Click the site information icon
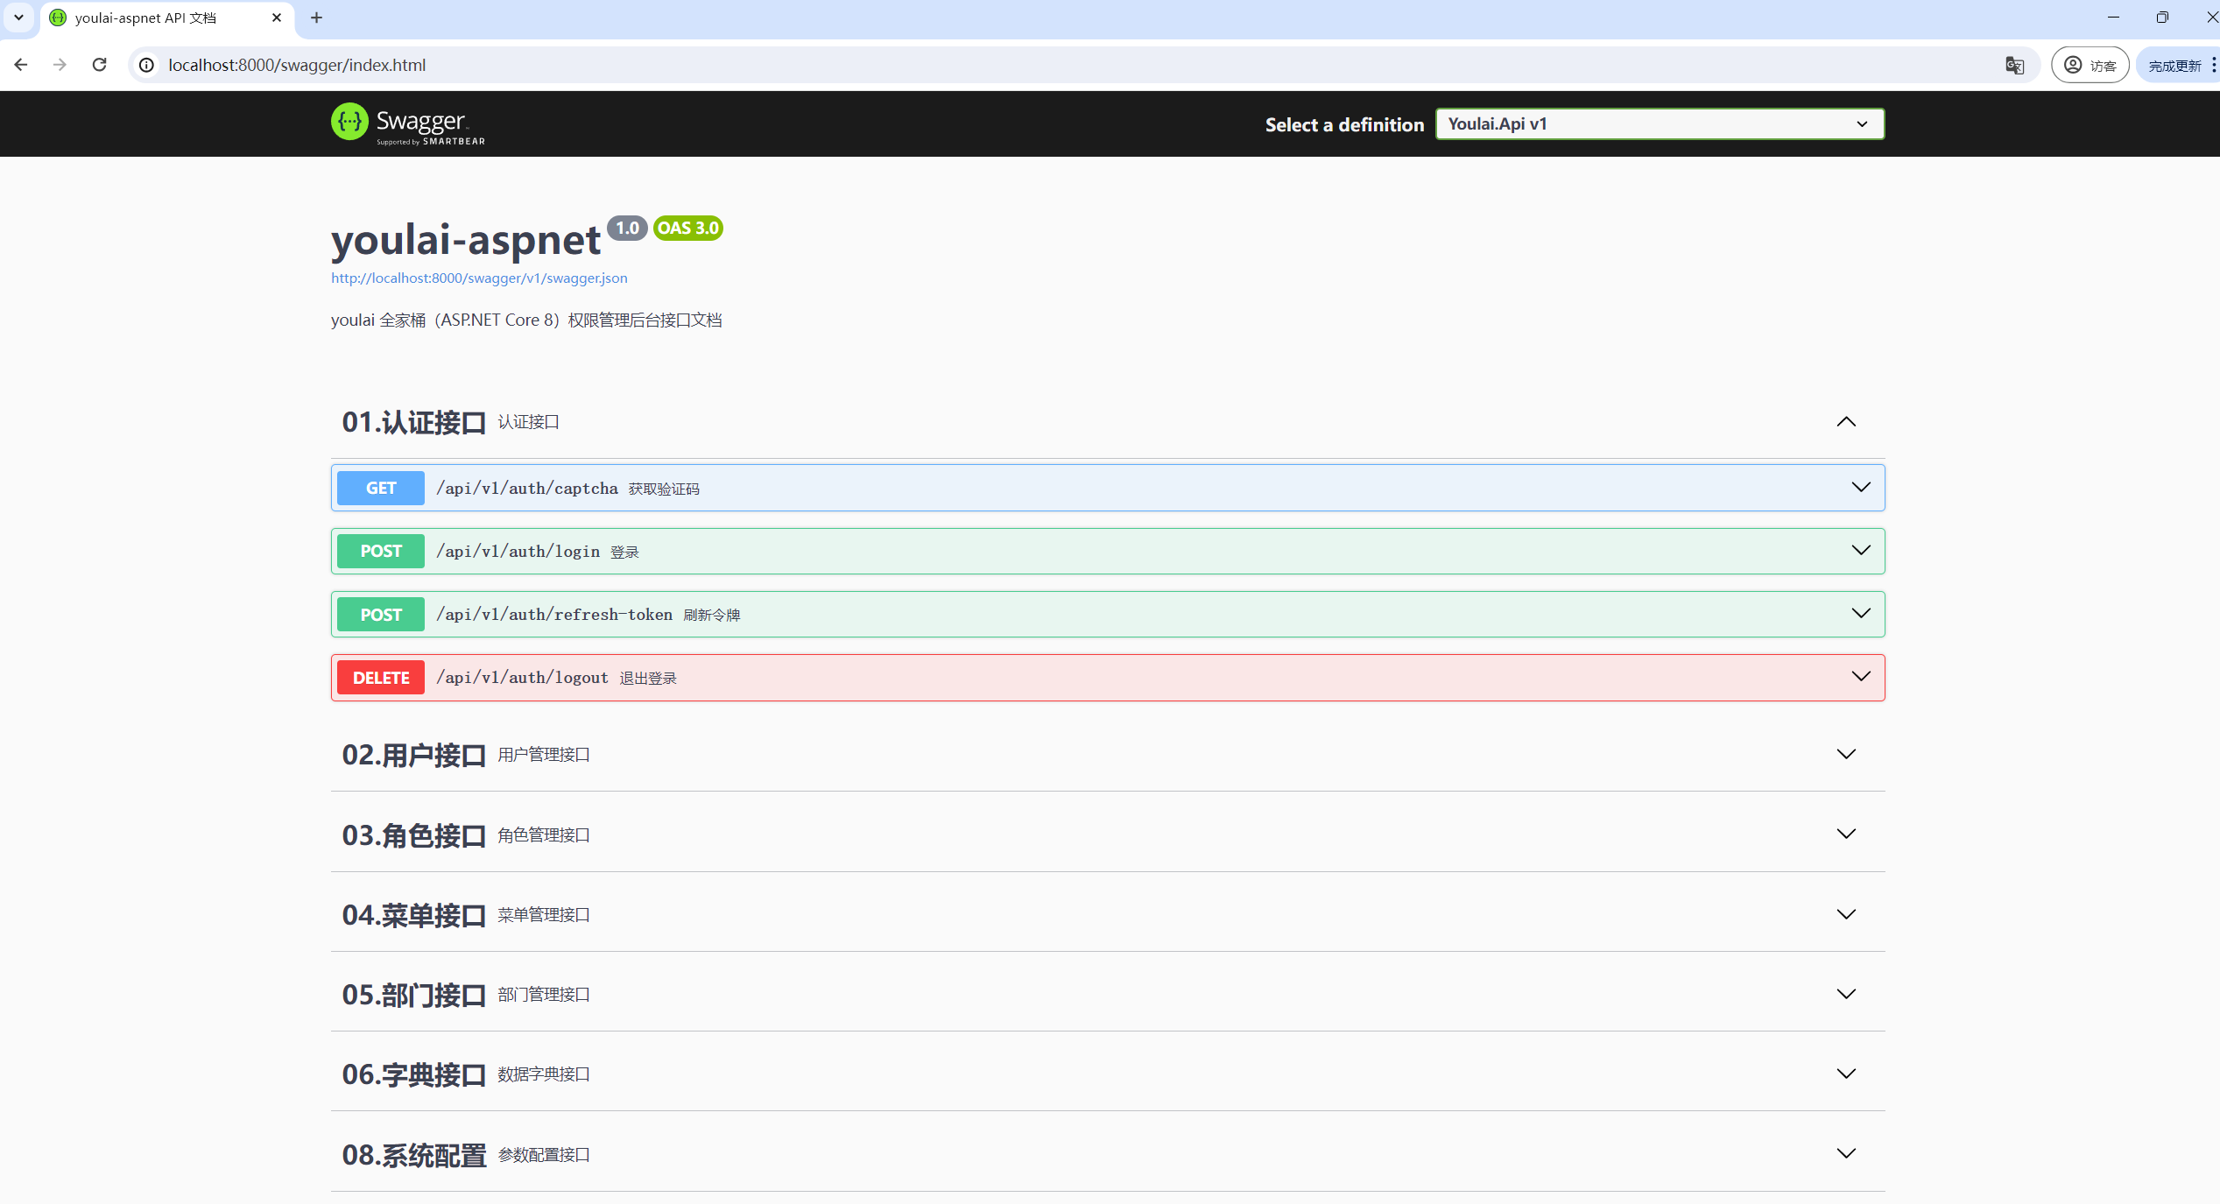Image resolution: width=2220 pixels, height=1204 pixels. [147, 65]
